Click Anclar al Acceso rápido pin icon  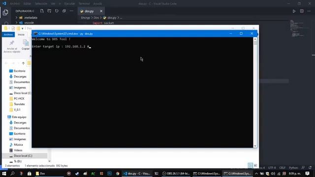pos(12,43)
